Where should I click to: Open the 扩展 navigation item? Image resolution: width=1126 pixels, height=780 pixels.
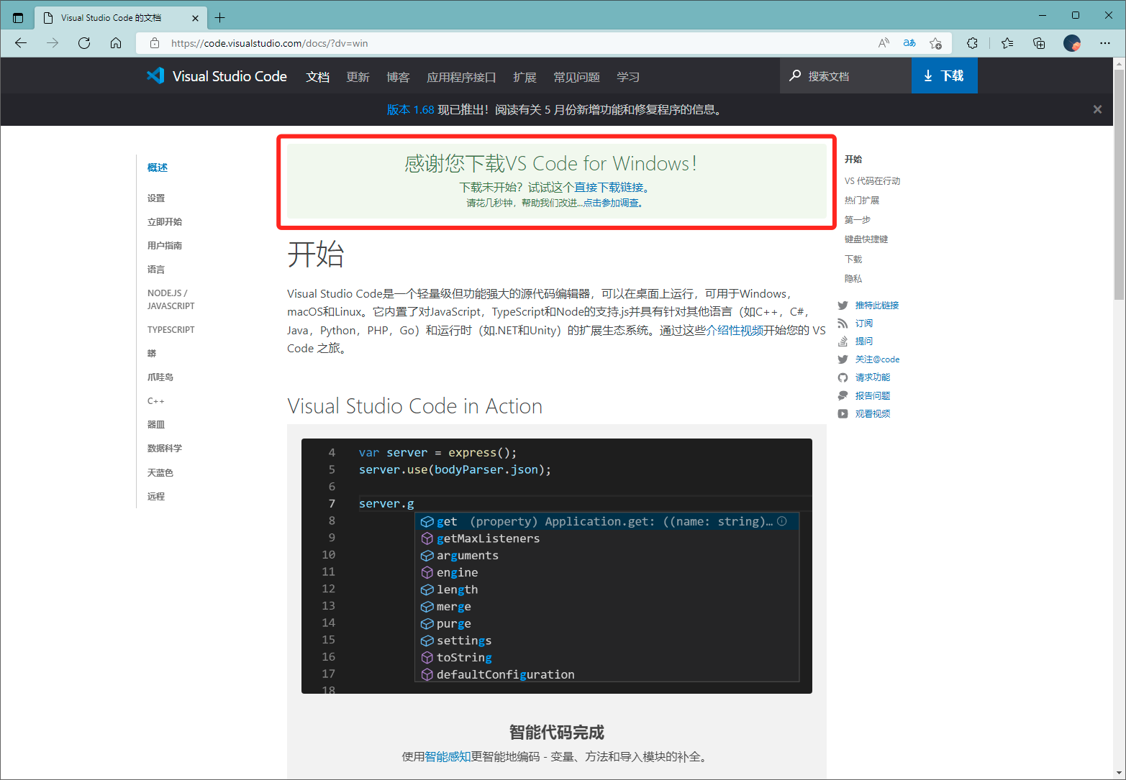pos(525,77)
